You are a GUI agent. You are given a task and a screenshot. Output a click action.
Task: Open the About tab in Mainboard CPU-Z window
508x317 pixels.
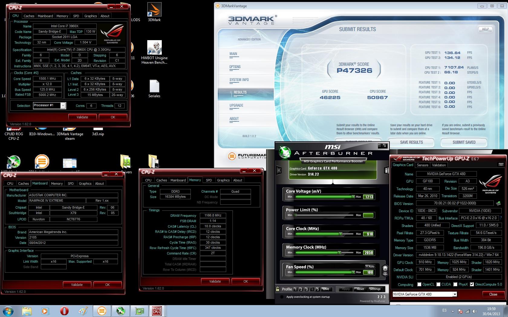coord(99,184)
